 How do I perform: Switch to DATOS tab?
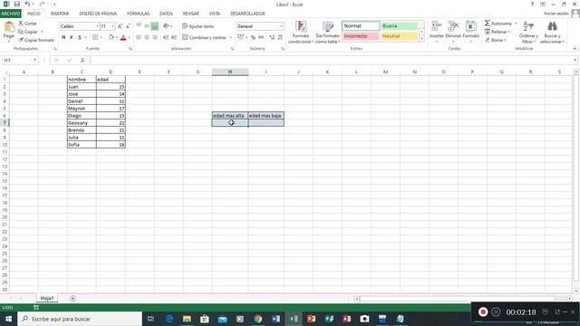point(166,14)
